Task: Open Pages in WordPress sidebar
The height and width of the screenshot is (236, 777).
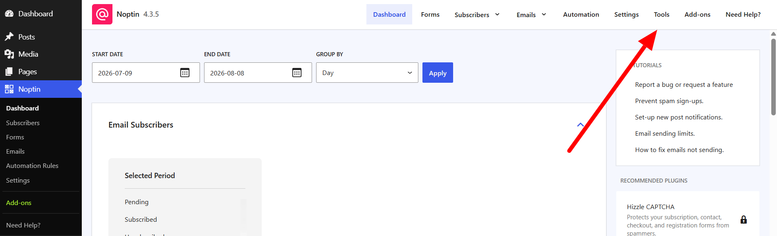Action: point(27,71)
